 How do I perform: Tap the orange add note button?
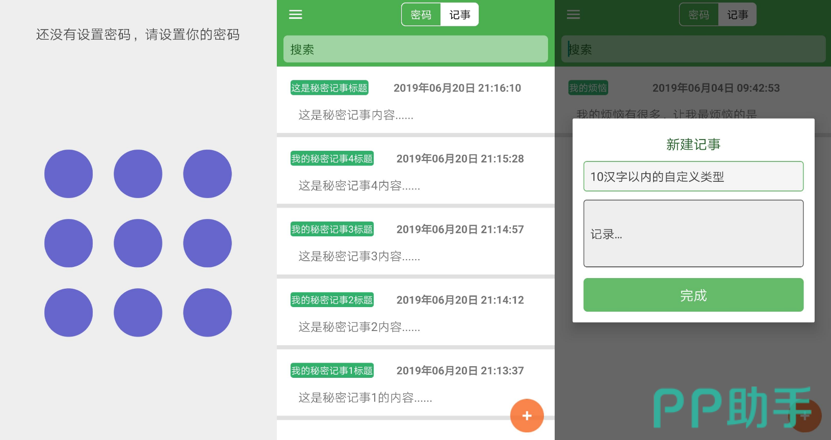pos(527,416)
